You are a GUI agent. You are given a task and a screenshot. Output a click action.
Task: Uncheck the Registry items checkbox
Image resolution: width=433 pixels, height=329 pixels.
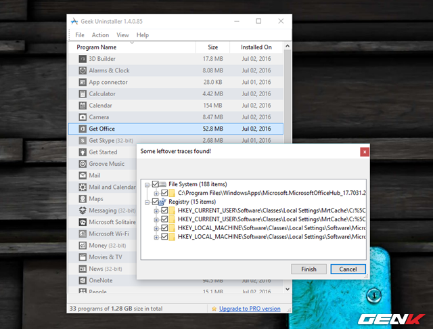pos(156,202)
